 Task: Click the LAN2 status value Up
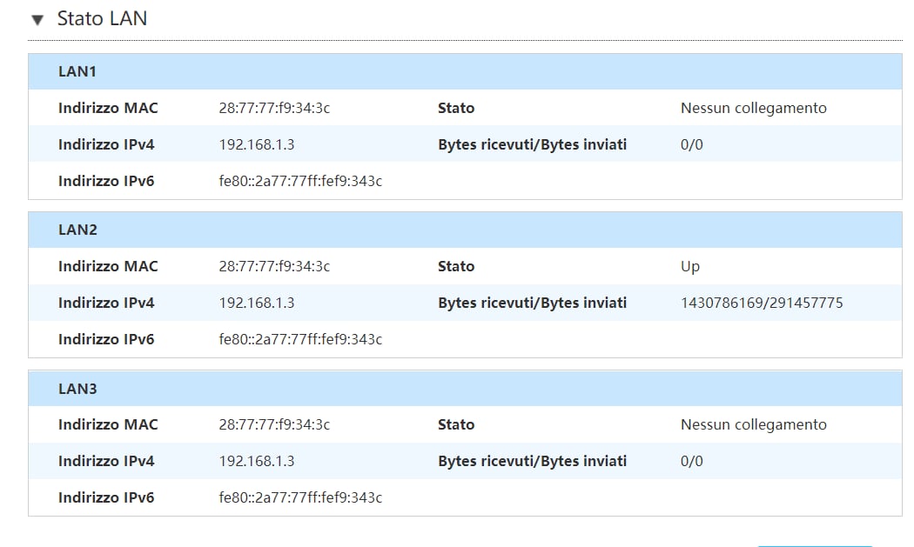pos(690,267)
